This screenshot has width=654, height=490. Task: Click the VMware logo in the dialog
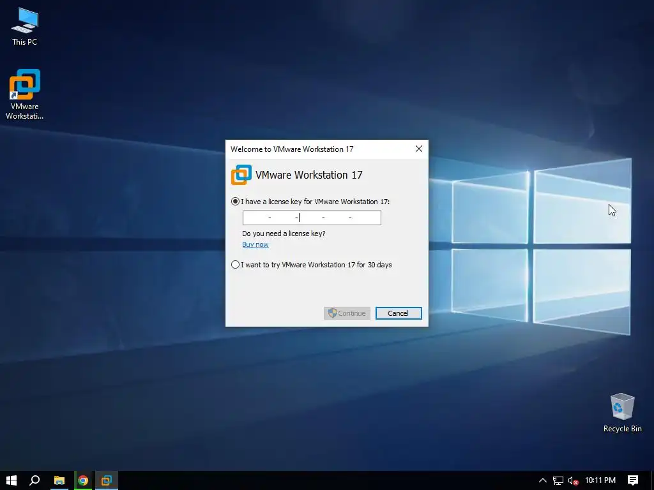241,175
